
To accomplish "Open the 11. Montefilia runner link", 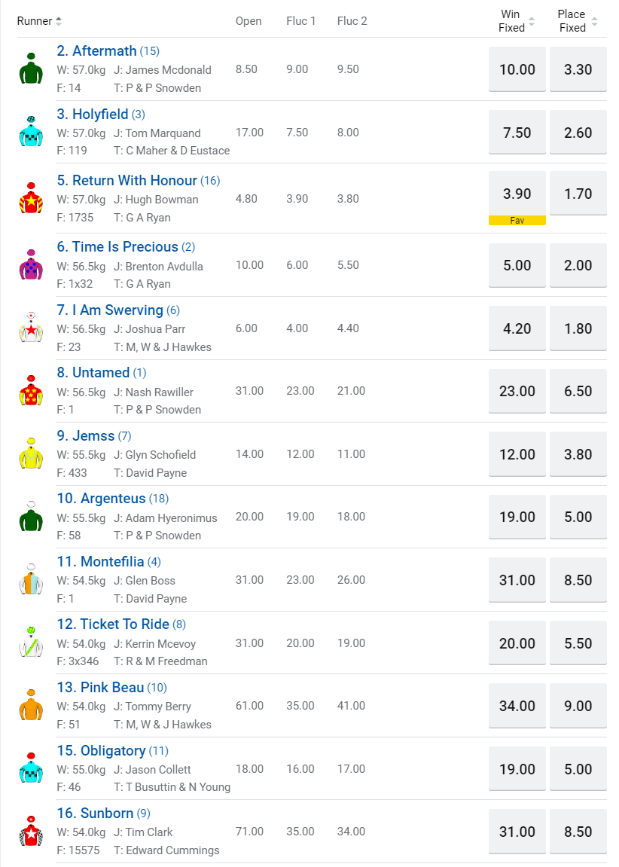I will click(x=100, y=562).
